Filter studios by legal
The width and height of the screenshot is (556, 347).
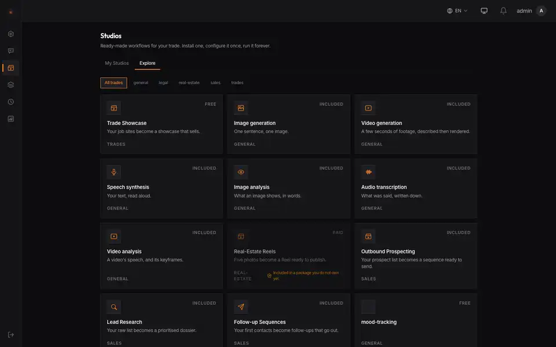[x=163, y=83]
